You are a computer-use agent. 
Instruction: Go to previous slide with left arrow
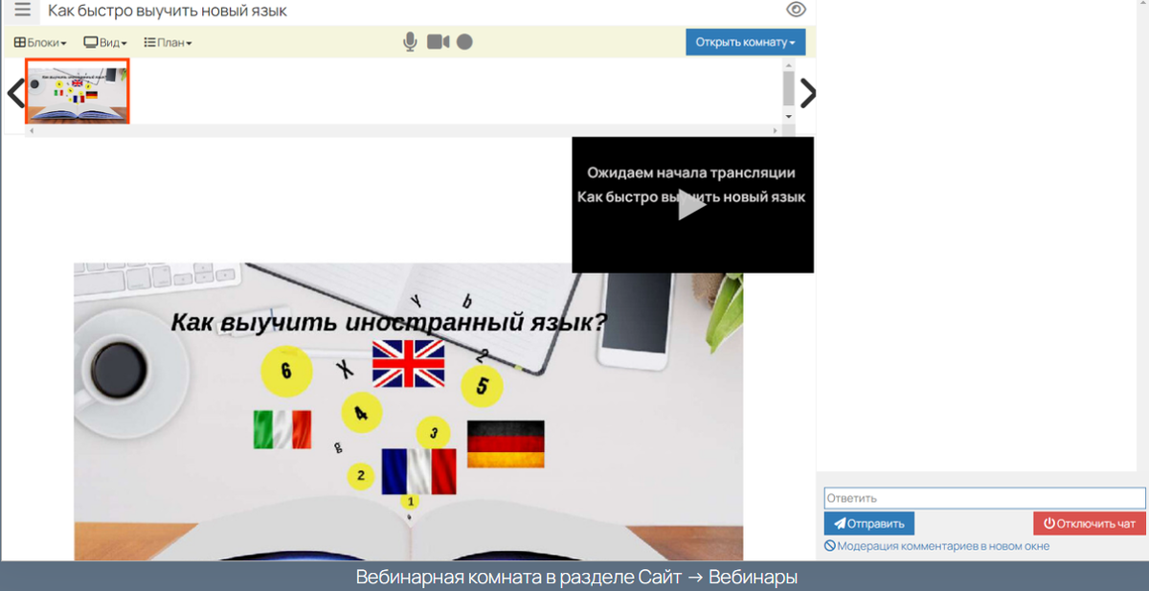click(14, 93)
